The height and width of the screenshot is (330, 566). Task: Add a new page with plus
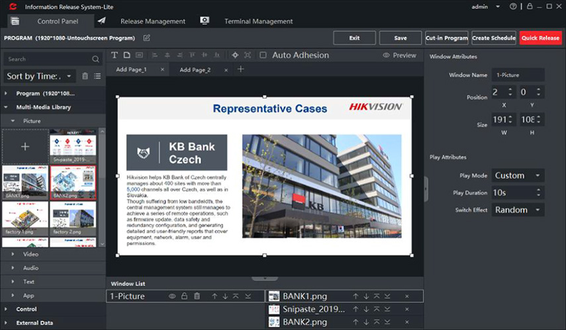click(241, 69)
